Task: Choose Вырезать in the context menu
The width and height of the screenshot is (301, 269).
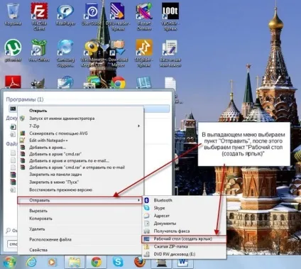Action: (x=80, y=211)
